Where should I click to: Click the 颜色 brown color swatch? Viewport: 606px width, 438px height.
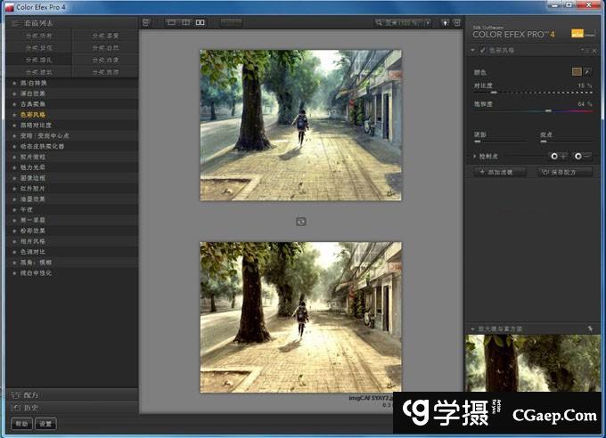577,69
